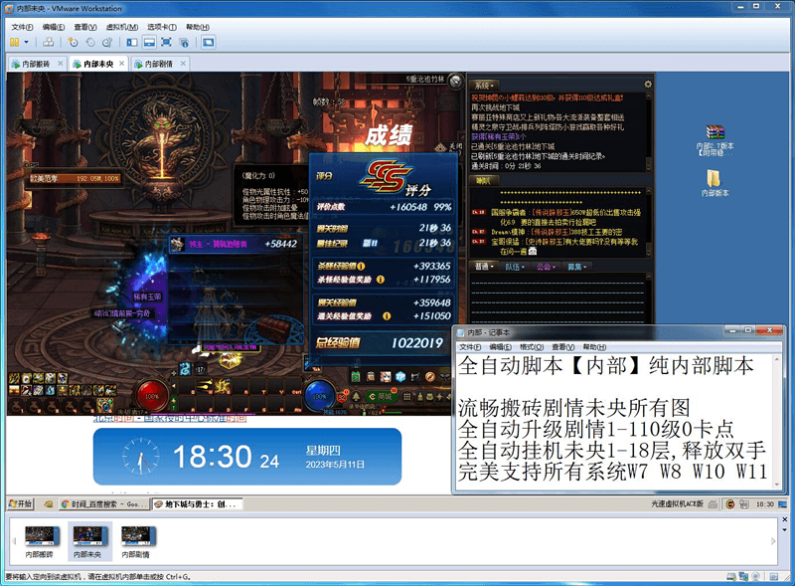
Task: Open the 查看(V) menu in Notepad
Action: pos(562,347)
